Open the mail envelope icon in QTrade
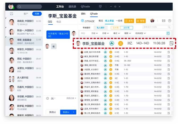178x124 pixels. (163, 21)
